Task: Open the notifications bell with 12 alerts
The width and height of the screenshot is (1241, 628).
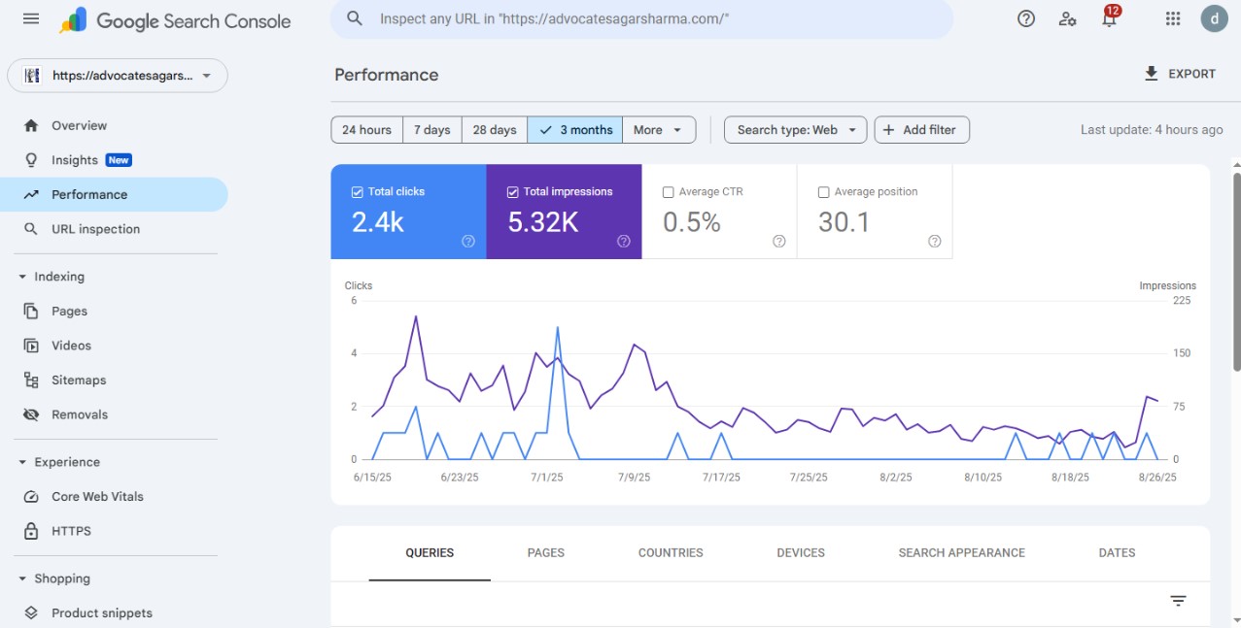Action: [1109, 18]
